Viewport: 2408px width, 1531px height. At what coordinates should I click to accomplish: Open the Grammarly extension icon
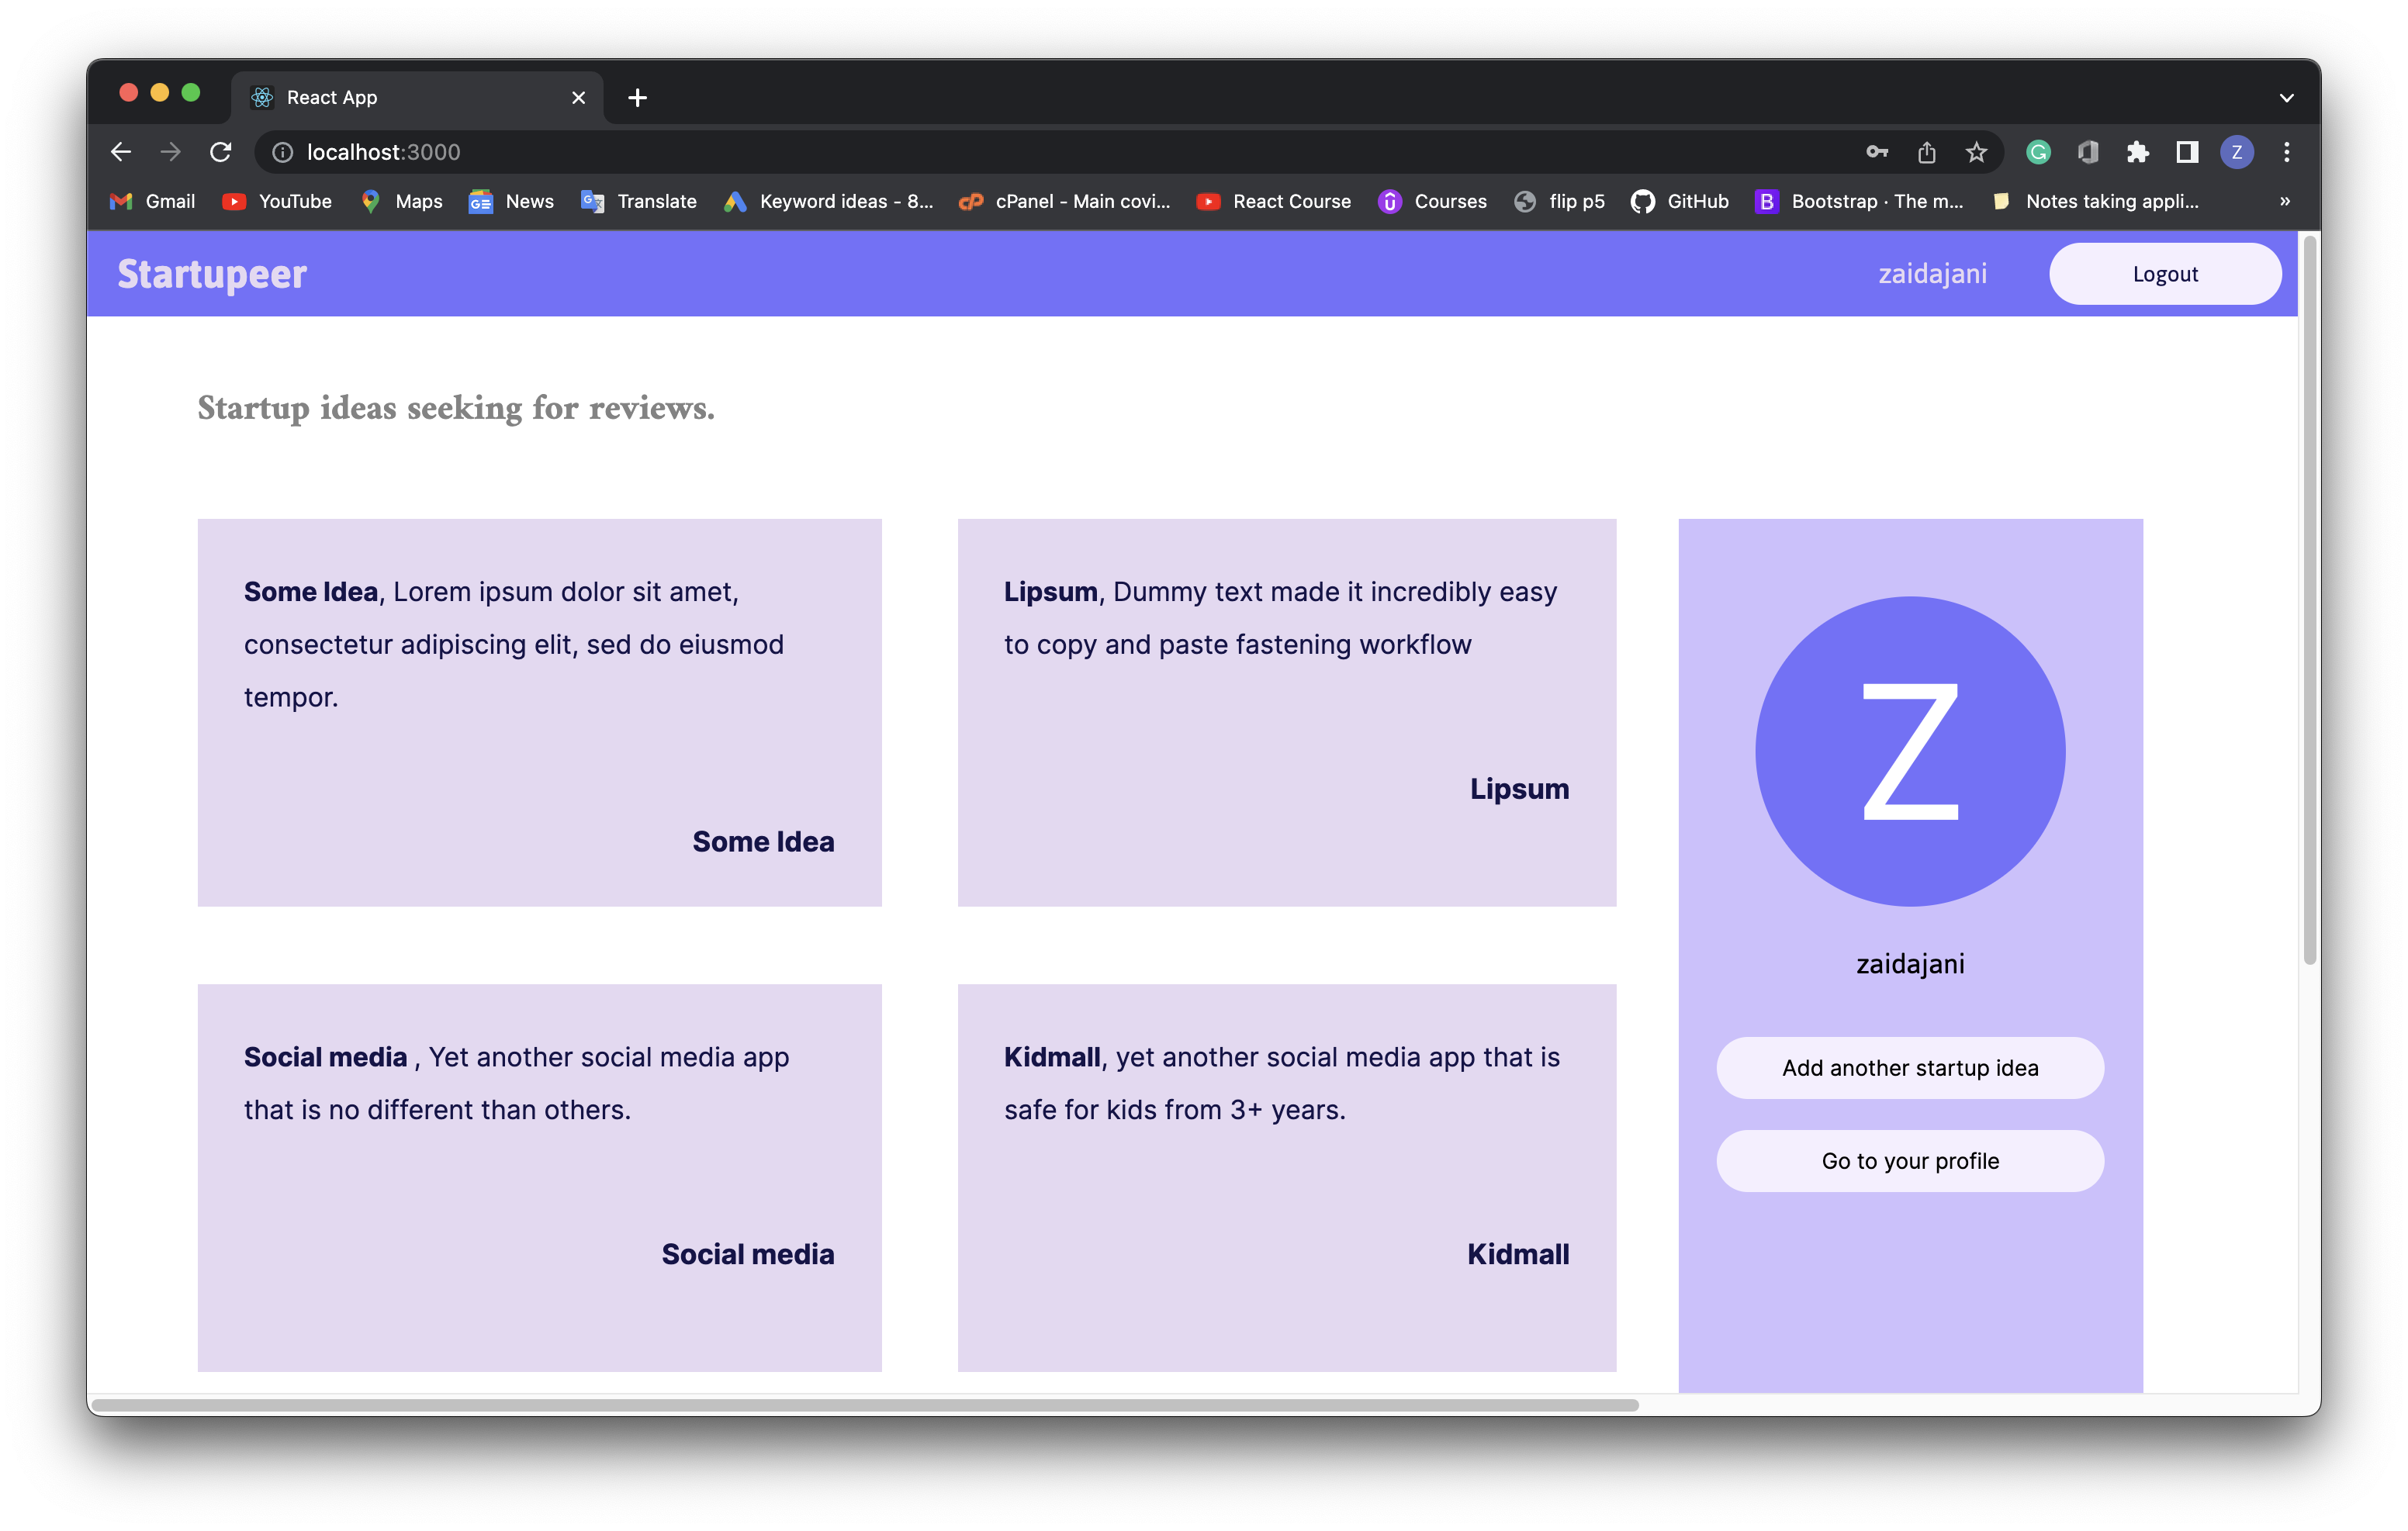[x=2038, y=152]
